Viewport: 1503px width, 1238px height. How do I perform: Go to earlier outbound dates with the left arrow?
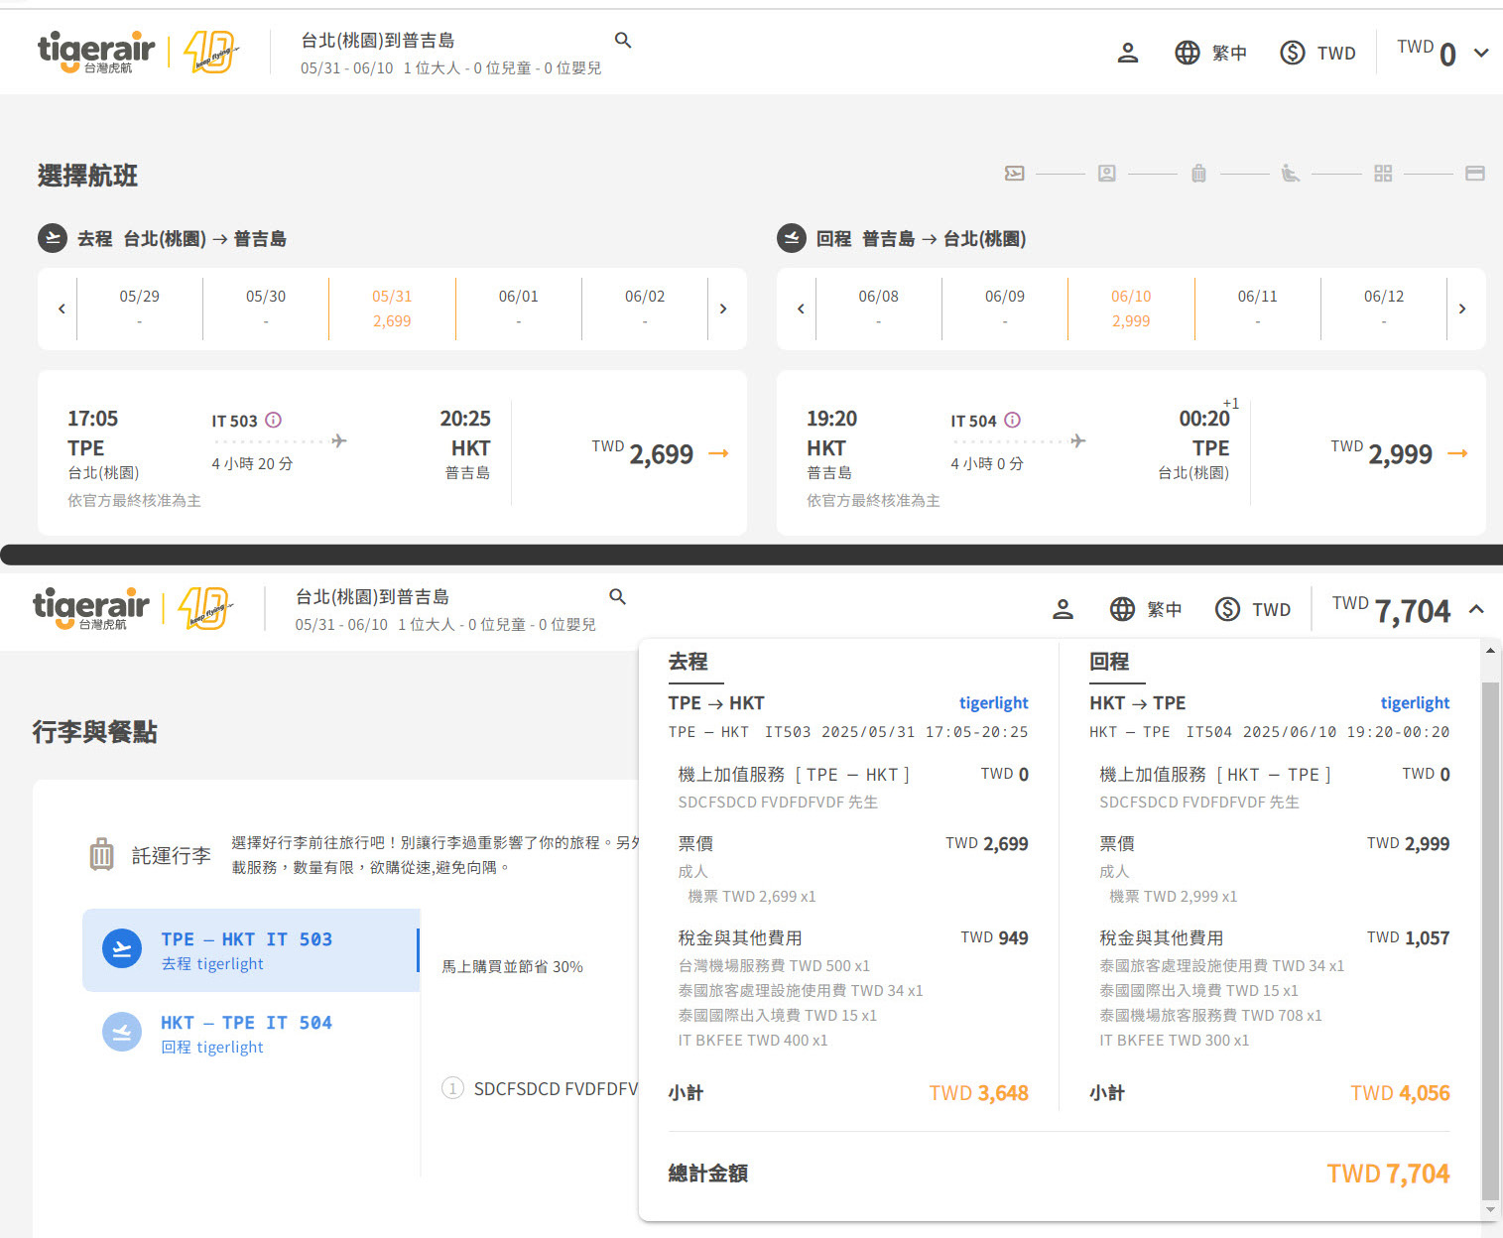[x=62, y=309]
